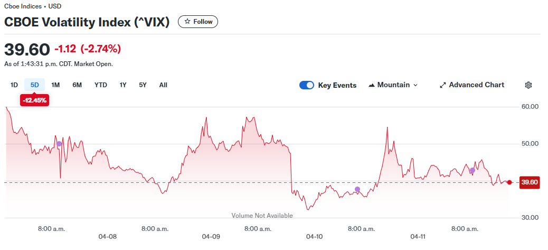This screenshot has height=250, width=548.
Task: Click the purple key event marker on 04-11
Action: pos(472,170)
